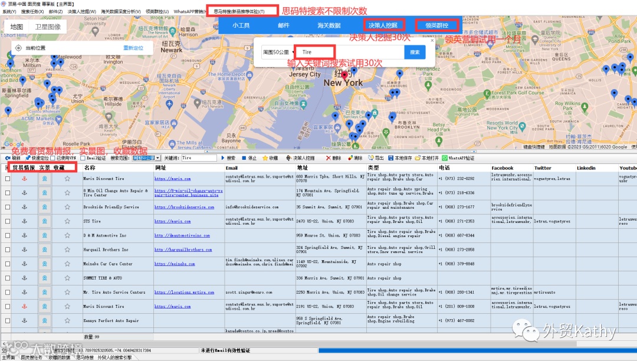Image resolution: width=637 pixels, height=361 pixels.
Task: Open street view icon for Meineke Car Care Center
Action: (x=45, y=264)
